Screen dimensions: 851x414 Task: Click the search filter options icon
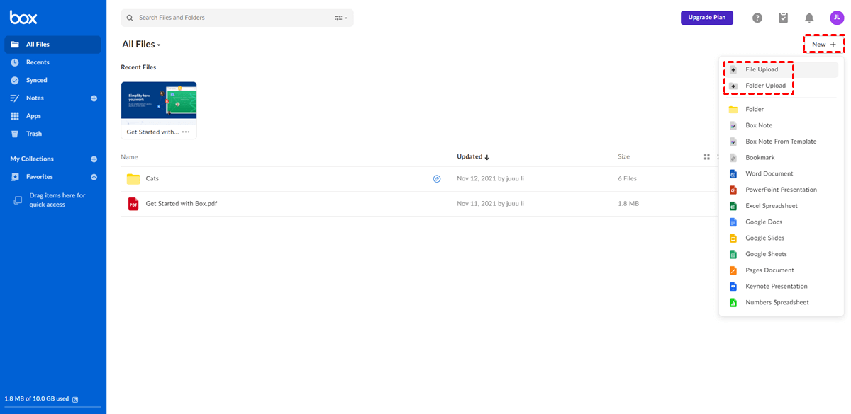coord(340,18)
